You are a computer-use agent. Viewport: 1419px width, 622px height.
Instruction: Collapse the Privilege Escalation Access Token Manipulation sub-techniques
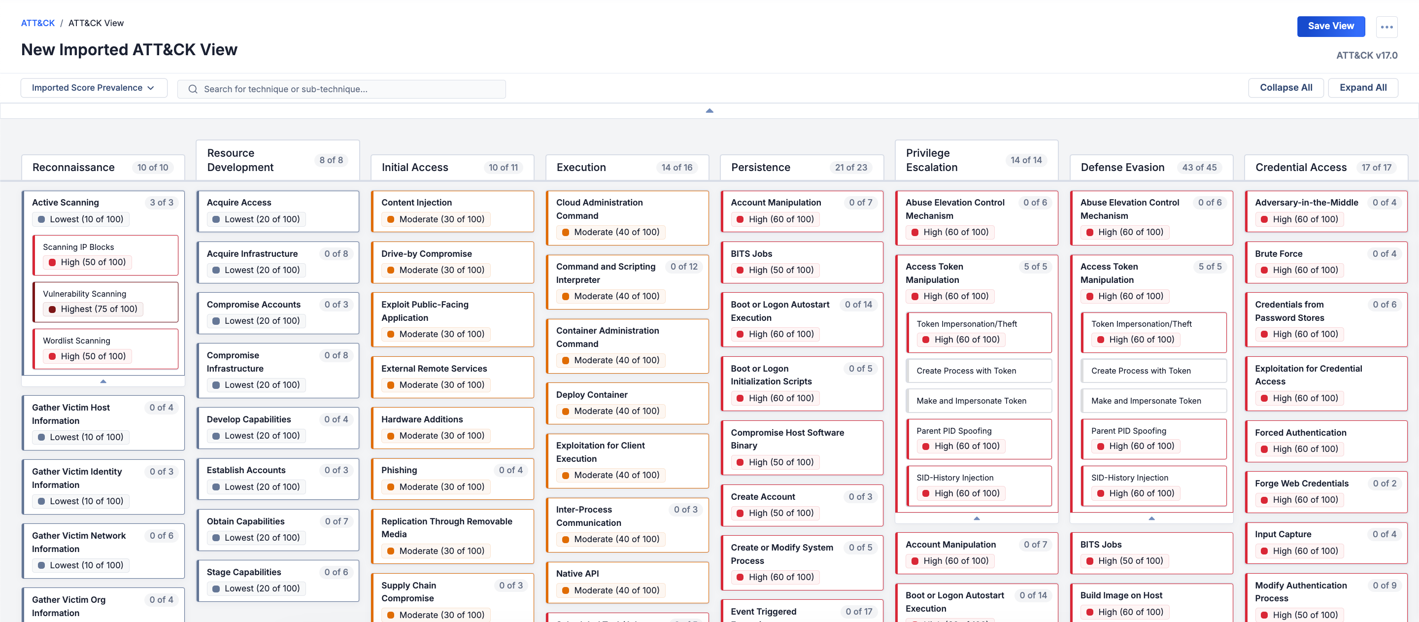pos(976,518)
